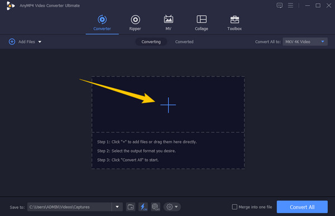
Task: Open the gear settings dropdown
Action: 172,207
